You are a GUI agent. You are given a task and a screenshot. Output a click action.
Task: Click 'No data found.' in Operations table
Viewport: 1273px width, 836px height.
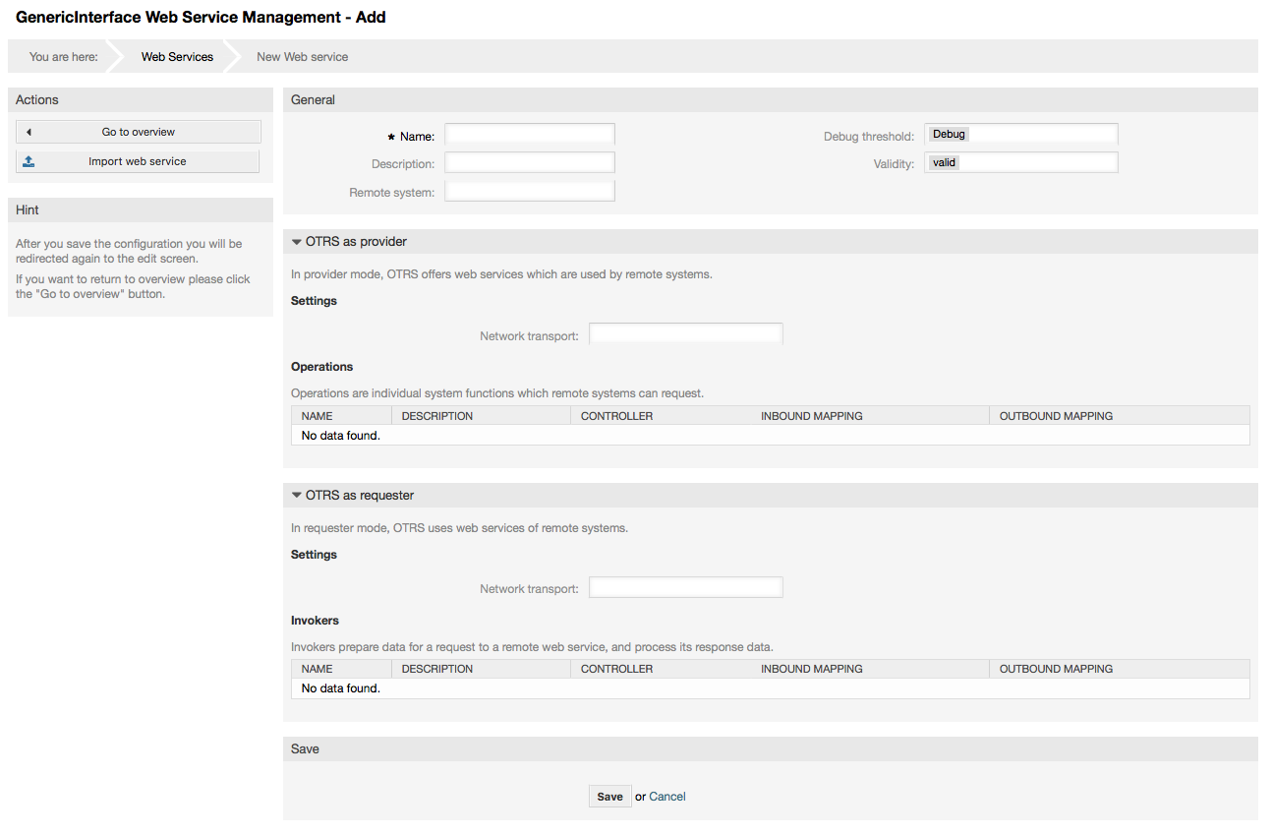point(341,435)
